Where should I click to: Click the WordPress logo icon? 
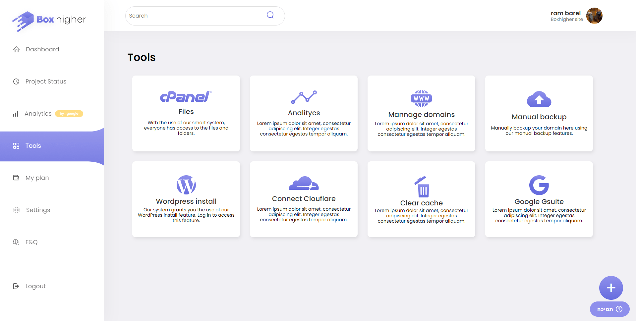(186, 185)
